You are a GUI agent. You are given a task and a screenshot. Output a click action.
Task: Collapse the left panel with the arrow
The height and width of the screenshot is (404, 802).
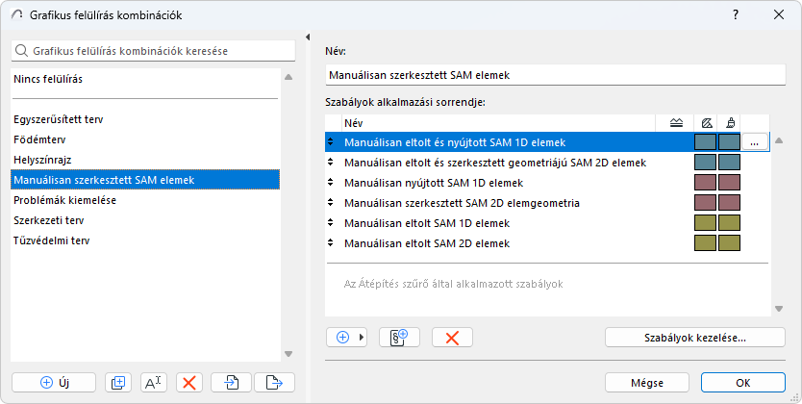tap(308, 38)
